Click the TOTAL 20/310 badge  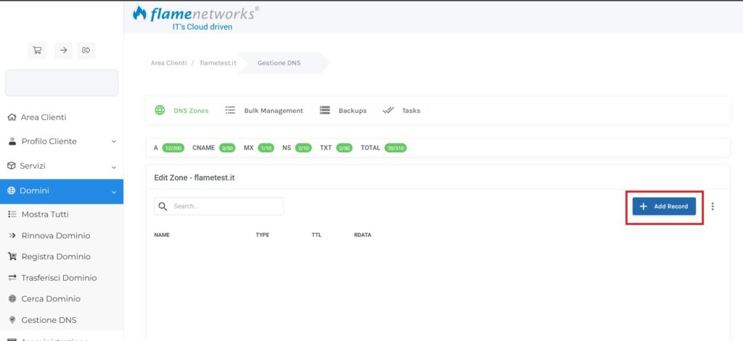coord(395,148)
